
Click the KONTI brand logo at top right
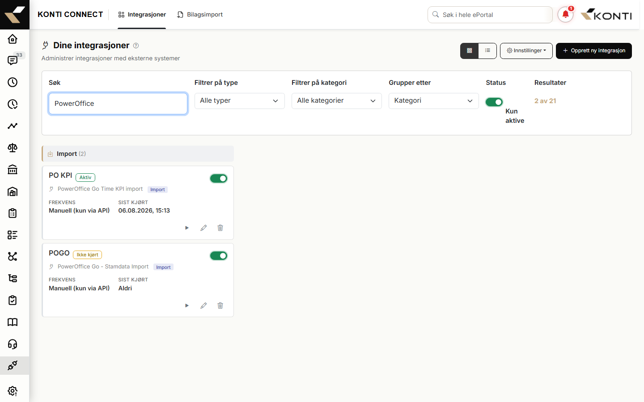pos(606,15)
